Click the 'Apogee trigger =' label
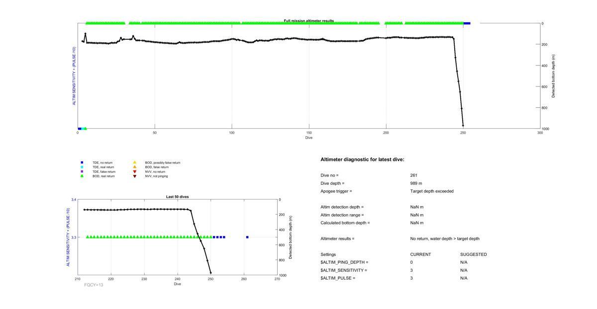 coord(336,191)
